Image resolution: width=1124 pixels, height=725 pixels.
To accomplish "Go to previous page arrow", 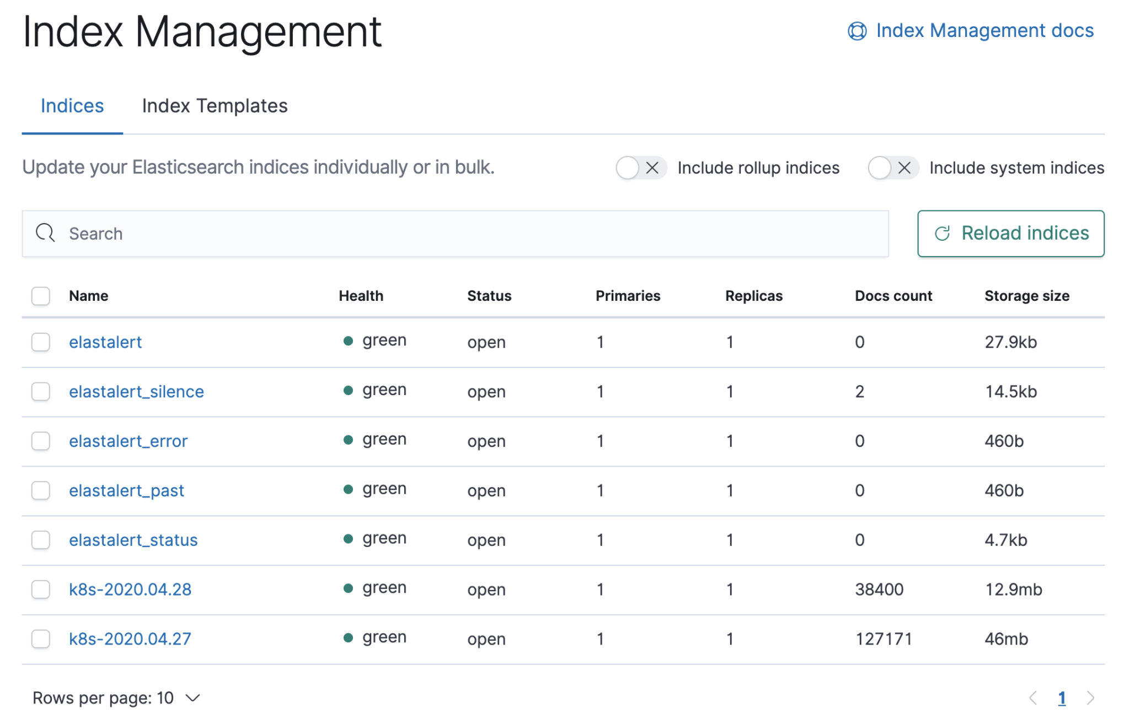I will click(x=1033, y=697).
